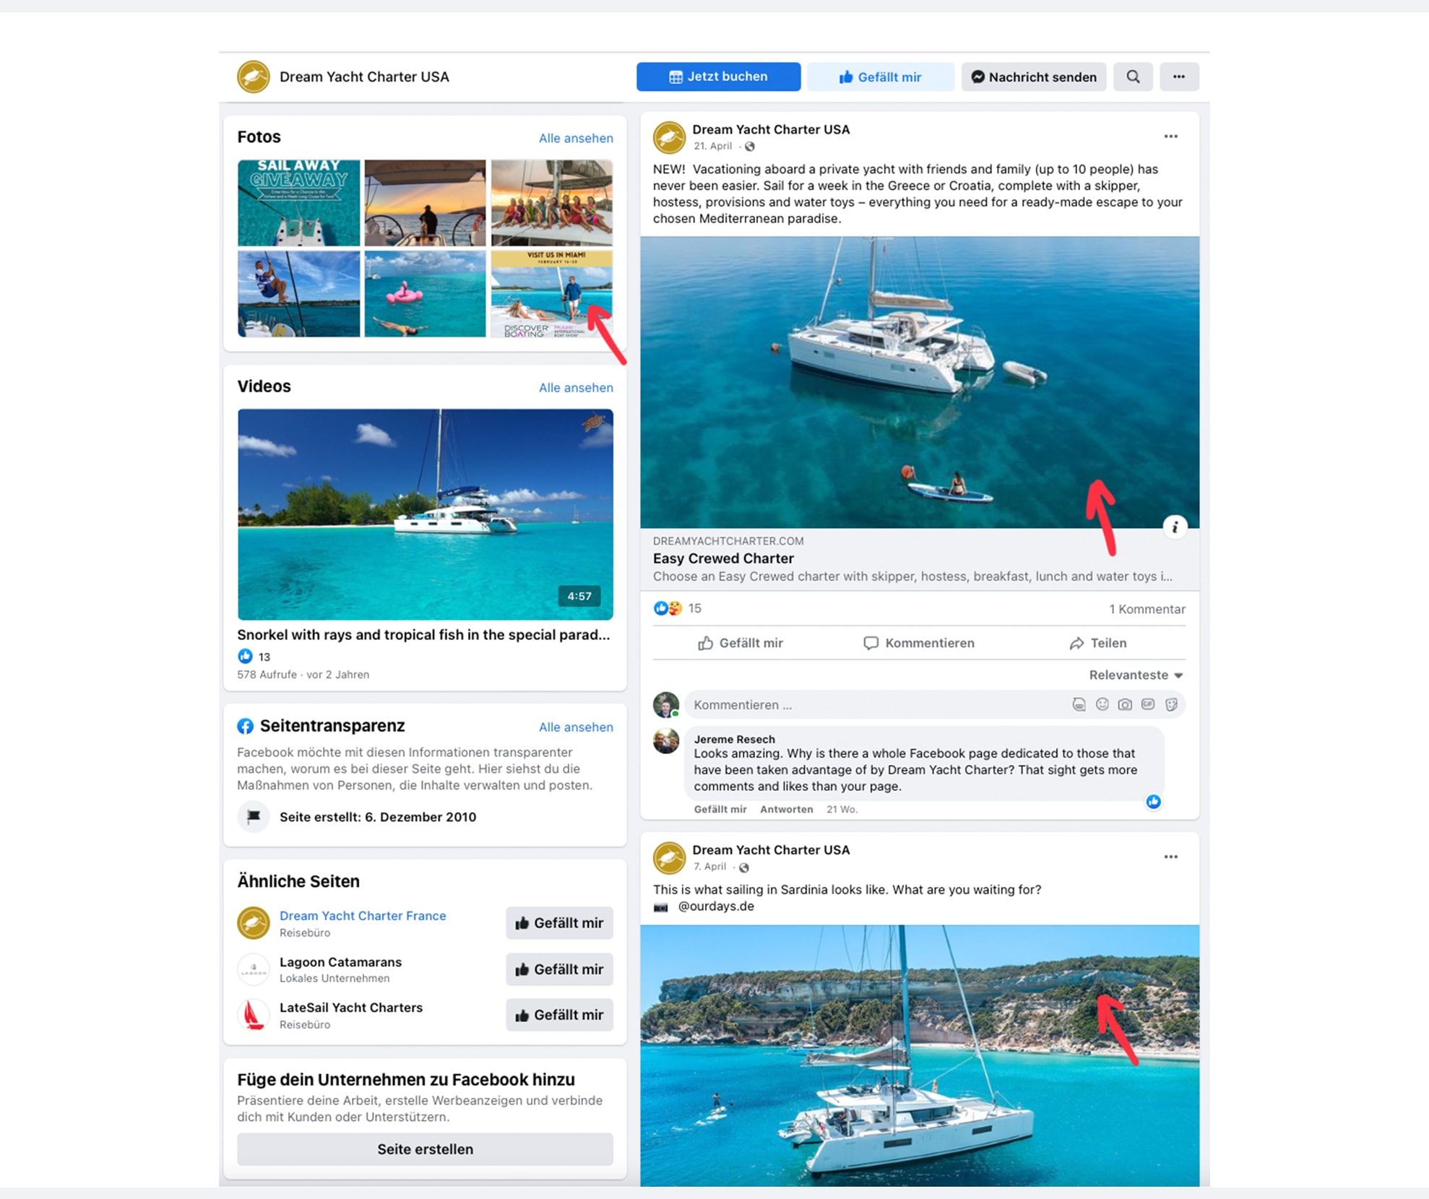Click page avatar on the 7. April post
The image size is (1429, 1199).
coord(669,858)
